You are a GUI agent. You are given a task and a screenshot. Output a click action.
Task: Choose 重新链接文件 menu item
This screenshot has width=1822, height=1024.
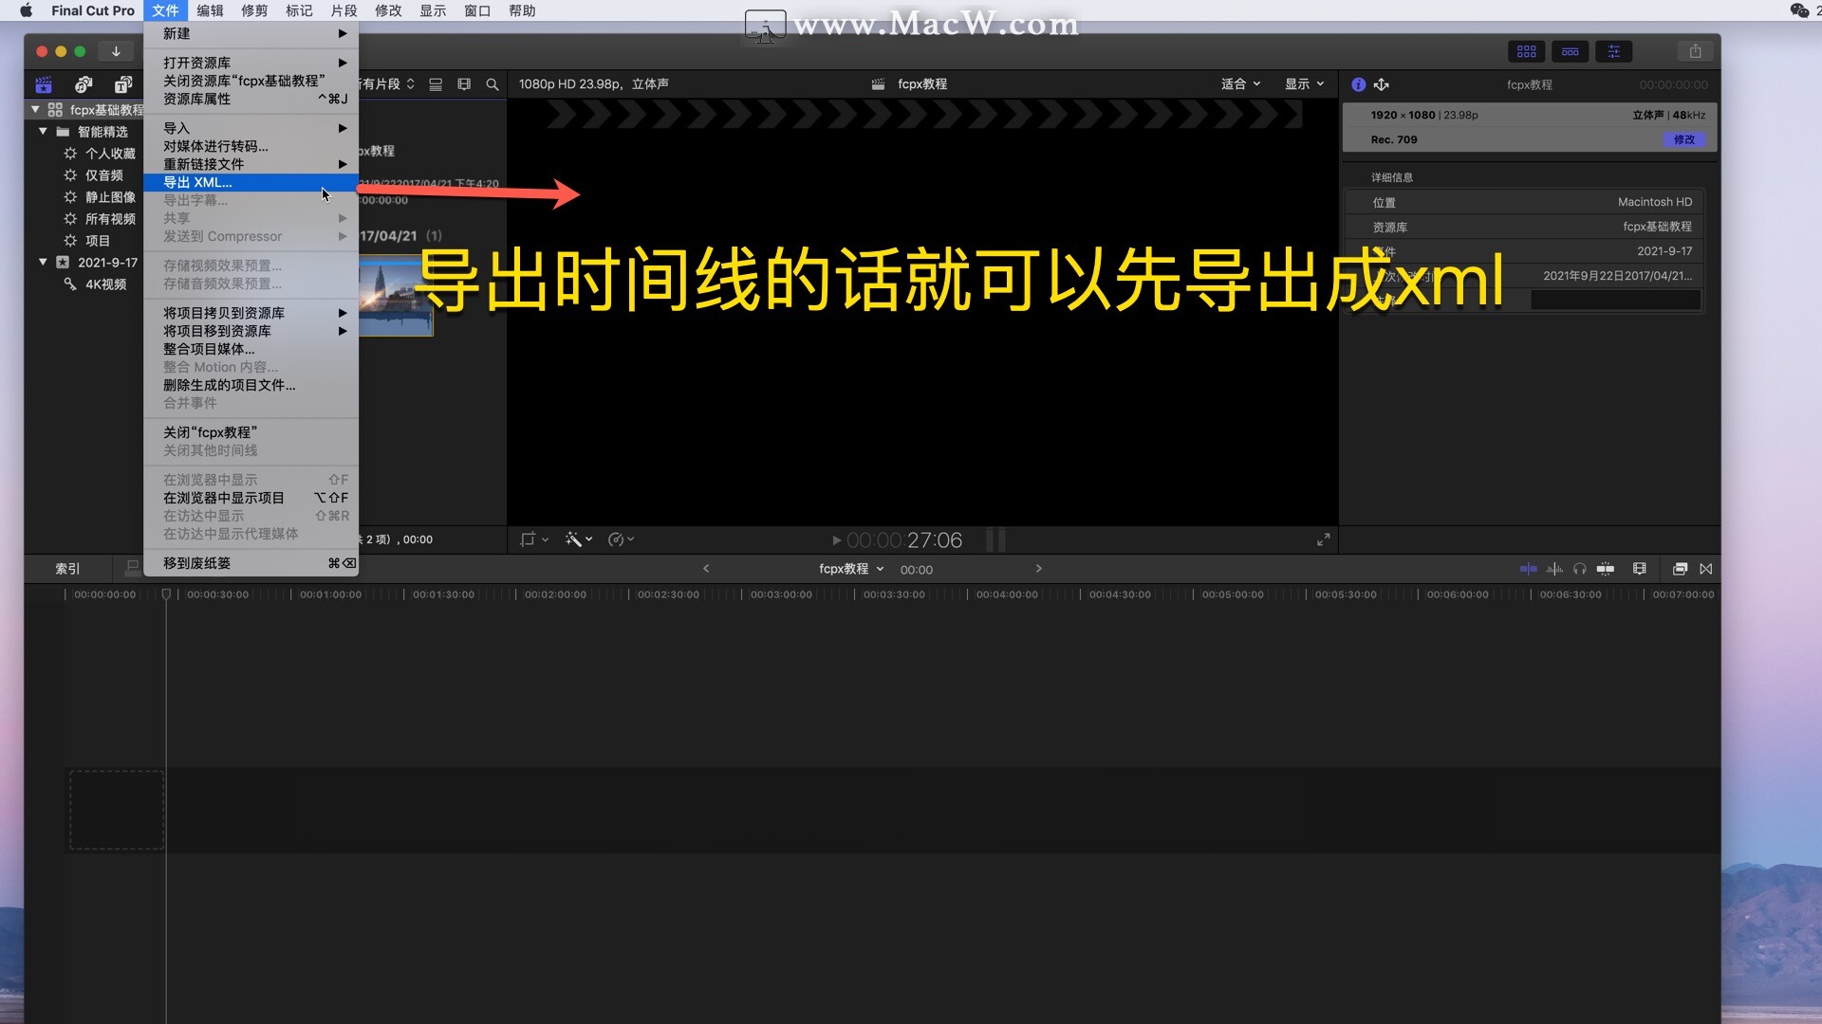click(x=251, y=164)
